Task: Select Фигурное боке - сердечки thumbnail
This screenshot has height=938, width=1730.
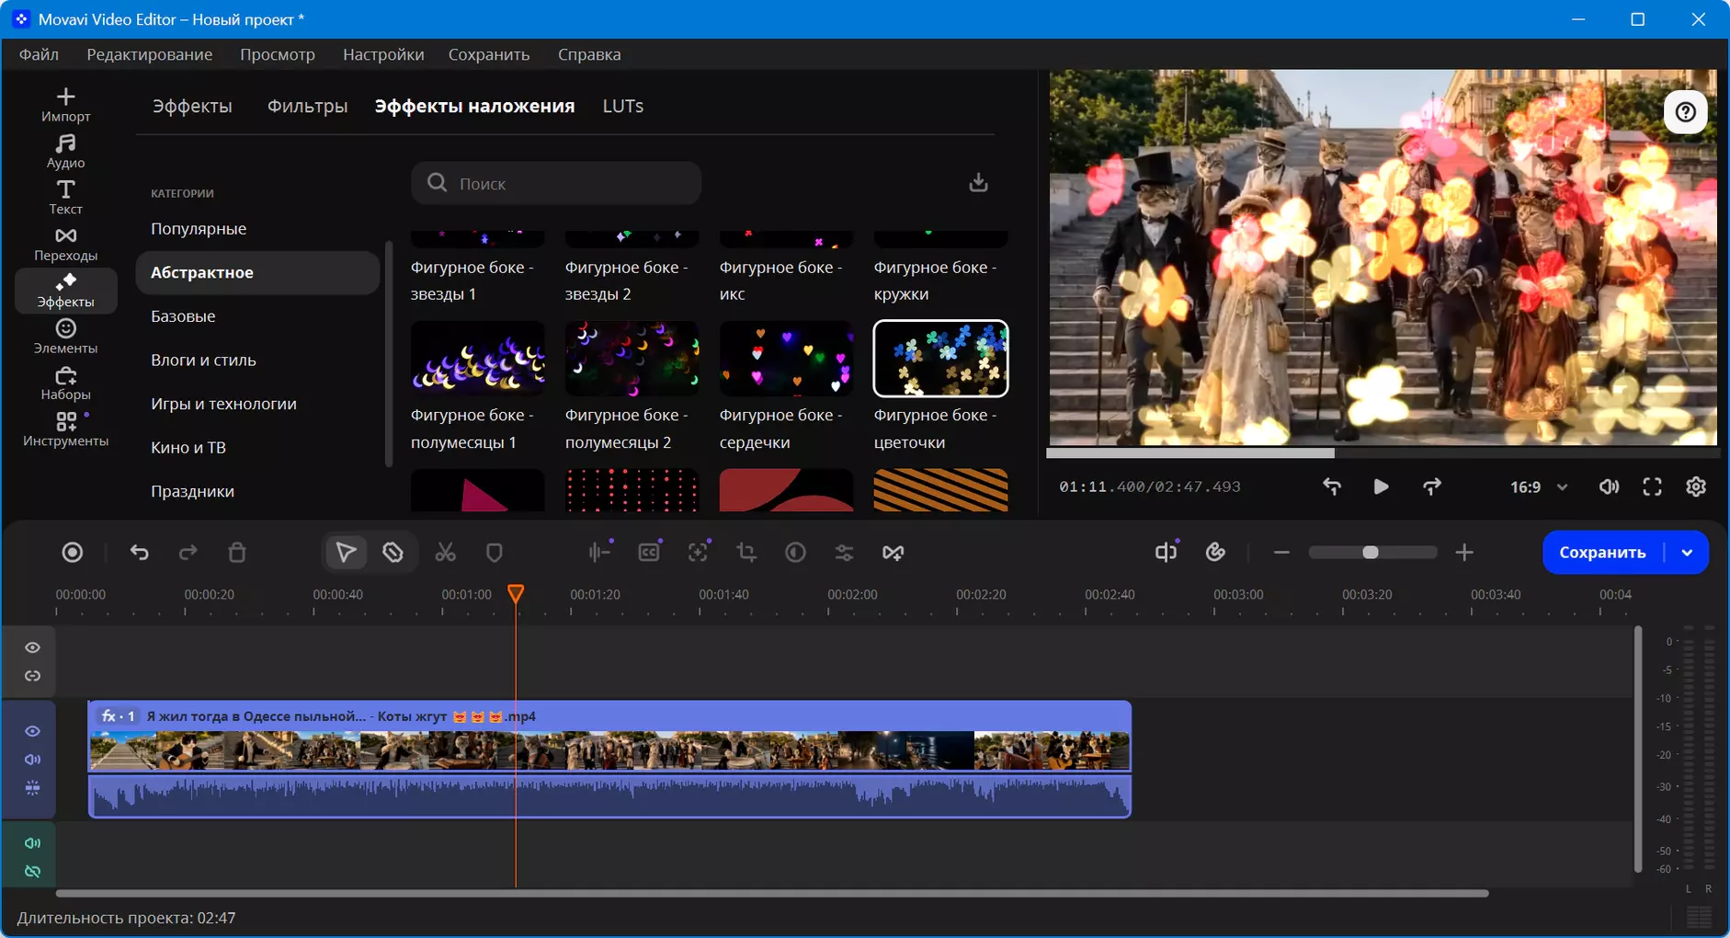Action: point(786,359)
